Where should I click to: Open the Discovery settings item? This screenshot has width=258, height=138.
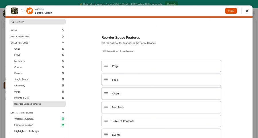pos(20,86)
